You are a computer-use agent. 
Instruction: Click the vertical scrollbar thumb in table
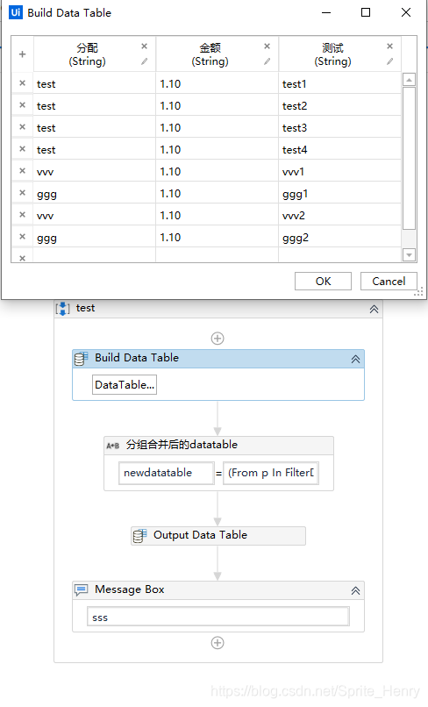pyautogui.click(x=409, y=158)
